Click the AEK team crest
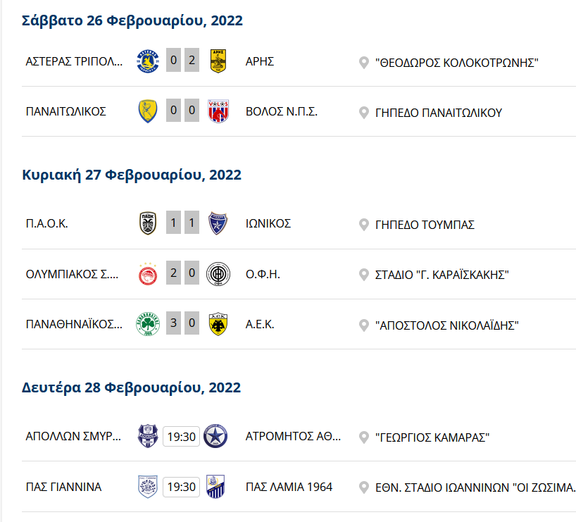This screenshot has height=522, width=576. click(x=216, y=325)
